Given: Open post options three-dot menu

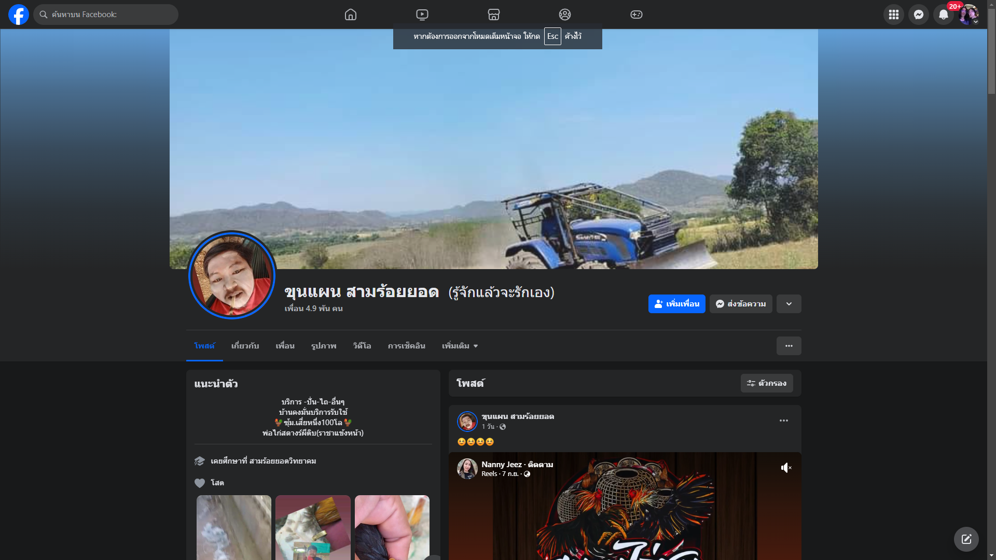Looking at the screenshot, I should 783,421.
